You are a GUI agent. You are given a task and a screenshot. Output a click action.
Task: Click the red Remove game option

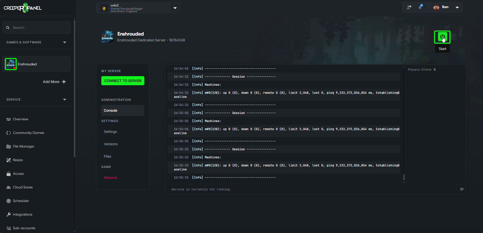point(110,178)
